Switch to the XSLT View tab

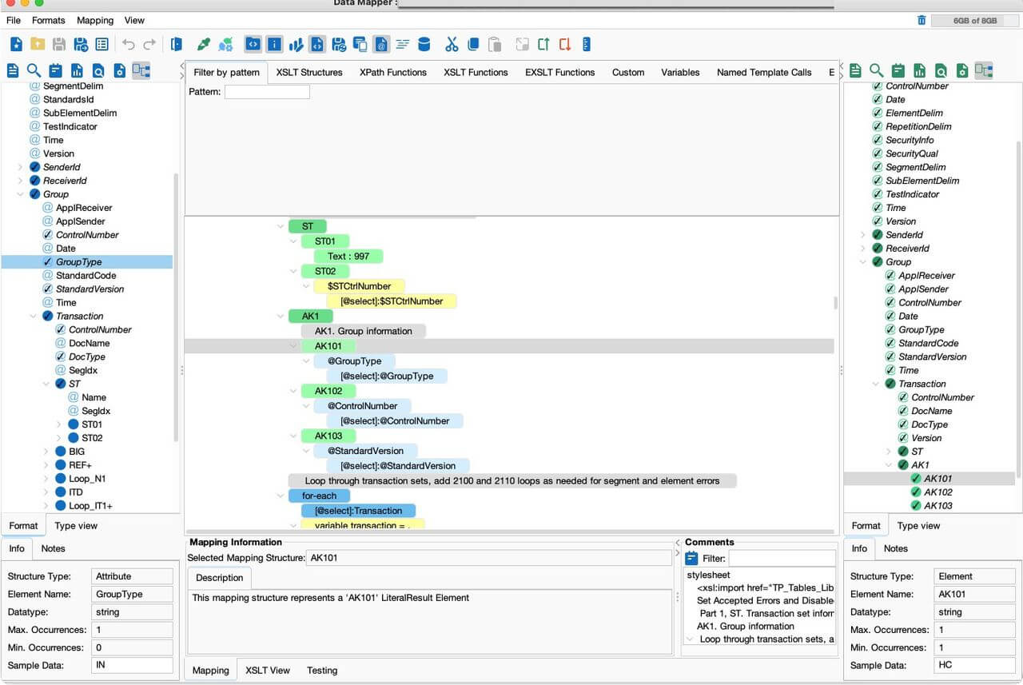268,670
